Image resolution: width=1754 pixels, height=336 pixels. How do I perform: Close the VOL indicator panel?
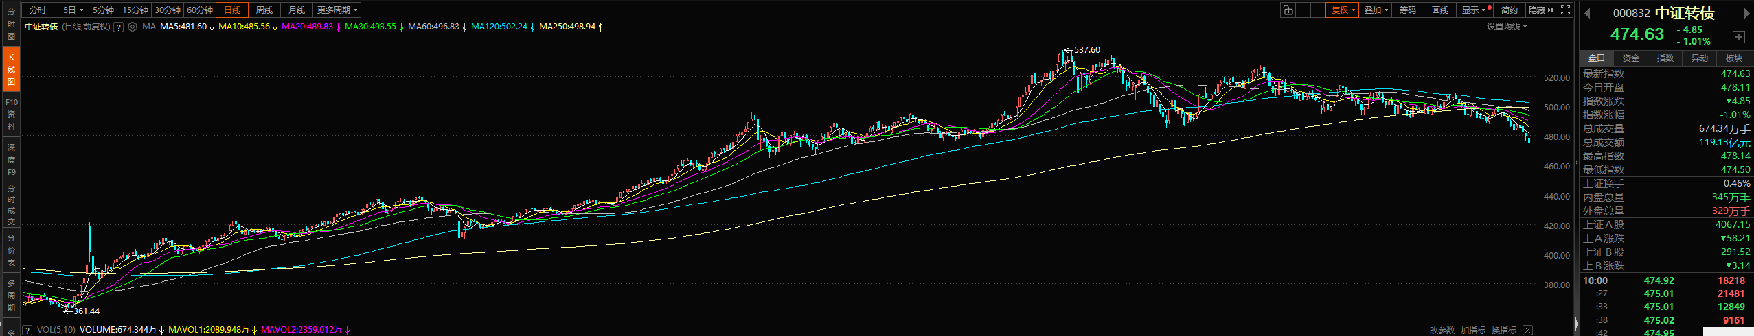(1527, 330)
